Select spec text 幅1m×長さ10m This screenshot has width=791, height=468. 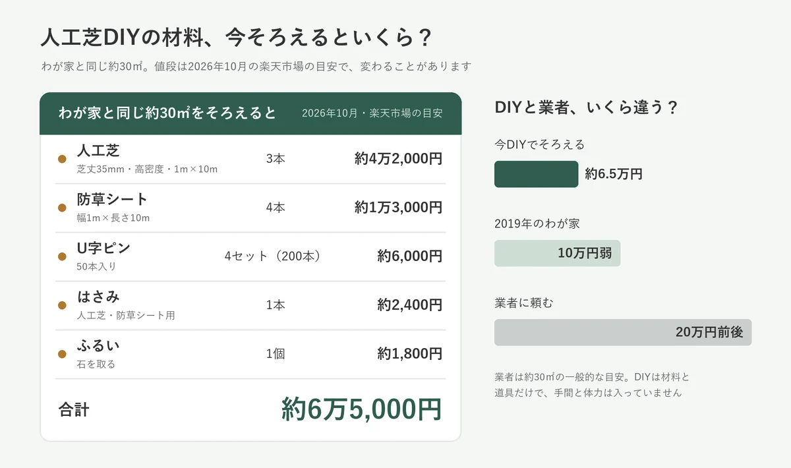pyautogui.click(x=113, y=218)
